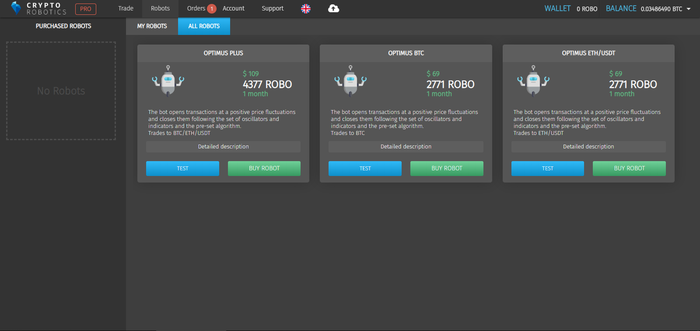Click the Trades to BTC/ETH/USDT text
This screenshot has height=331, width=700.
(179, 133)
